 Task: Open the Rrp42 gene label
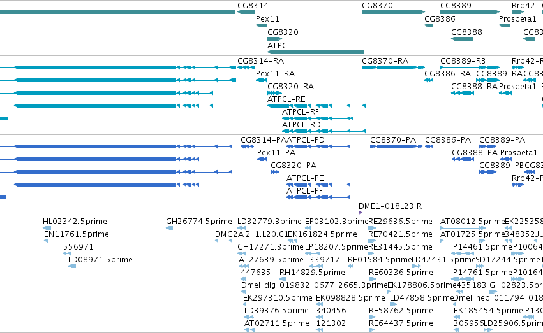pos(523,6)
